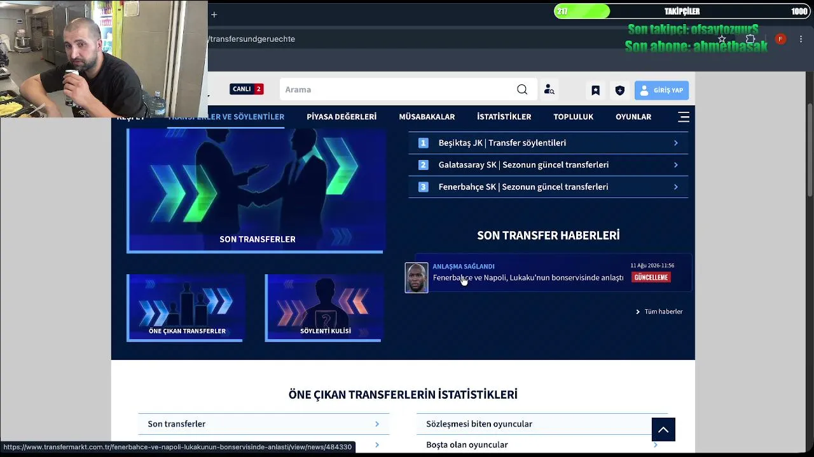Bookmark this page with the star icon
Image resolution: width=814 pixels, height=457 pixels.
(722, 39)
